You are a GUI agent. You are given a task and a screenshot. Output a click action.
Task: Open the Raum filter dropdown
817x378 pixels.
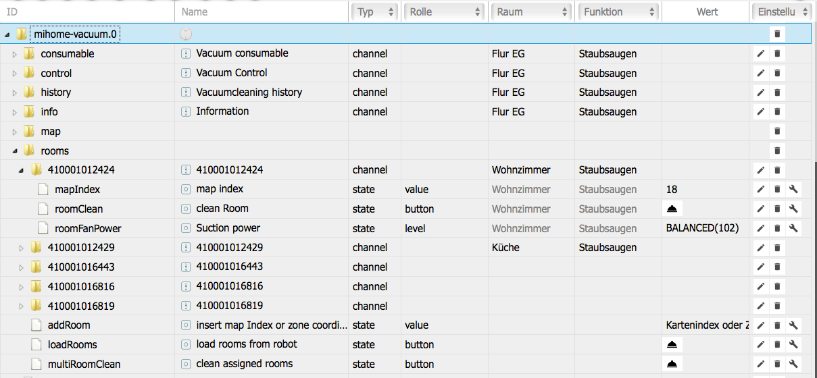(532, 11)
